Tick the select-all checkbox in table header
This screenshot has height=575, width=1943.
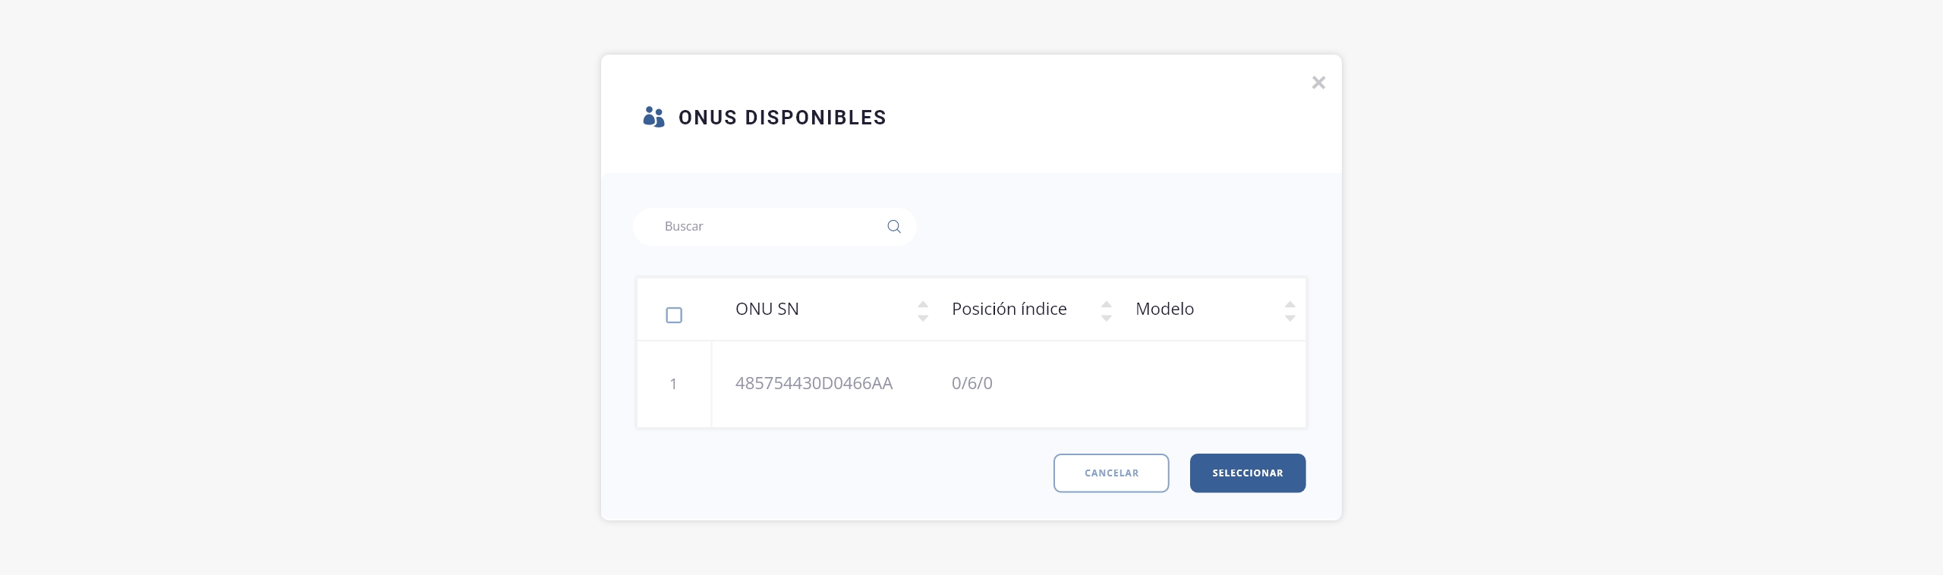674,315
